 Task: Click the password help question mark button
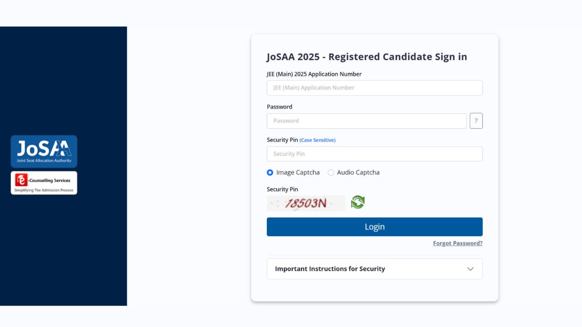tap(476, 121)
